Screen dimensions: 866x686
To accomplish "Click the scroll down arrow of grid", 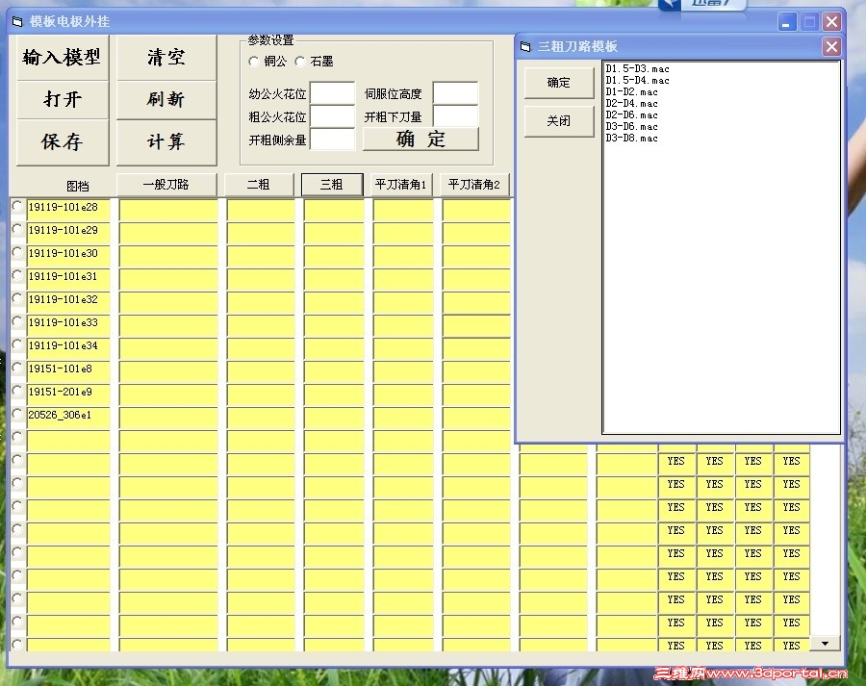I will (x=825, y=644).
